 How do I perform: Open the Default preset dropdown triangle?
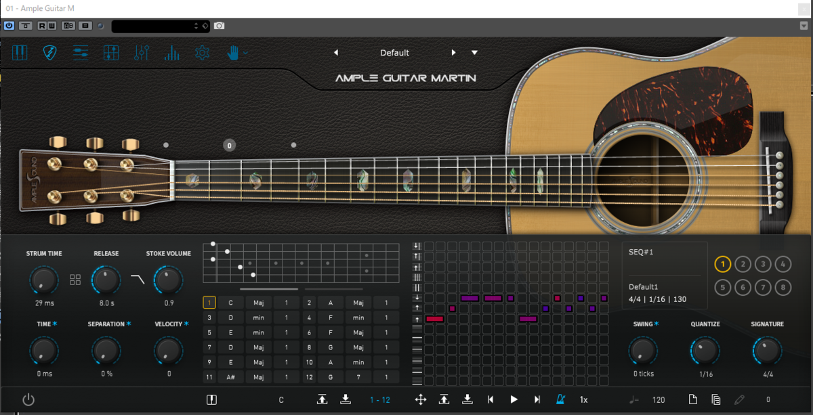(x=474, y=53)
